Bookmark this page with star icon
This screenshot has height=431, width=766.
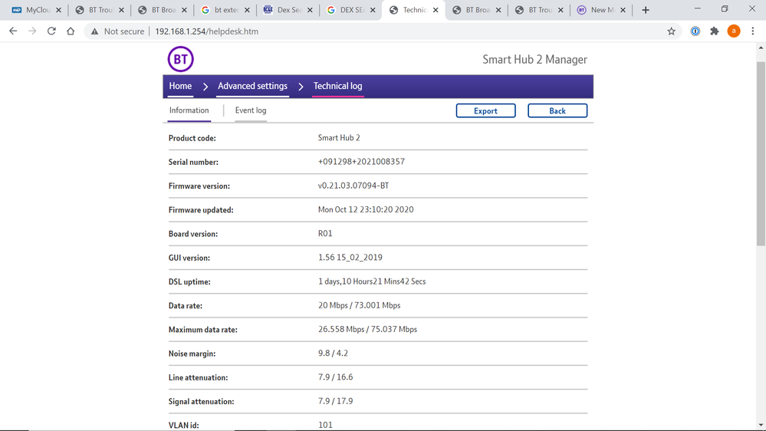coord(671,31)
